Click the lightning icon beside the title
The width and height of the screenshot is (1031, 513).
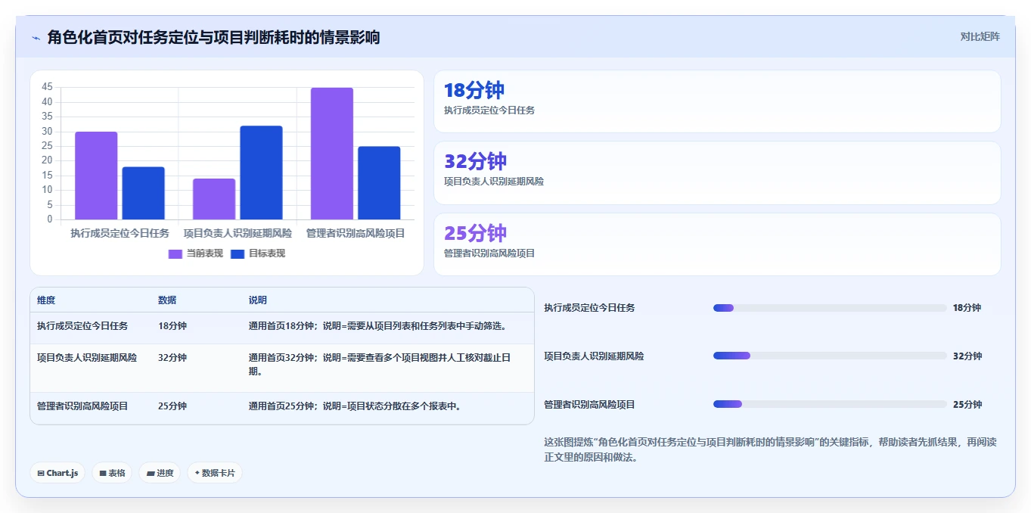(36, 38)
